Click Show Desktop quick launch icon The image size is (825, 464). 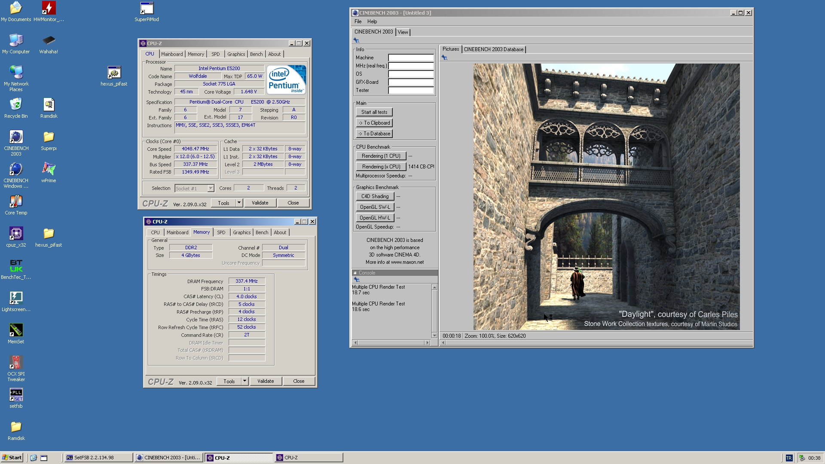44,458
